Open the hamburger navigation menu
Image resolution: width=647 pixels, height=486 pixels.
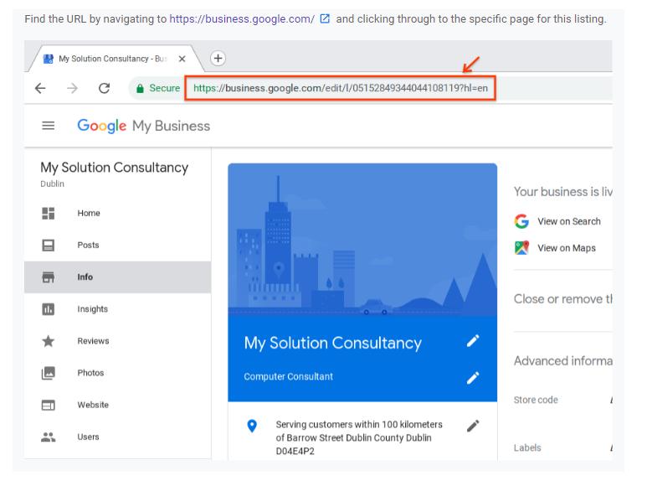click(x=49, y=126)
